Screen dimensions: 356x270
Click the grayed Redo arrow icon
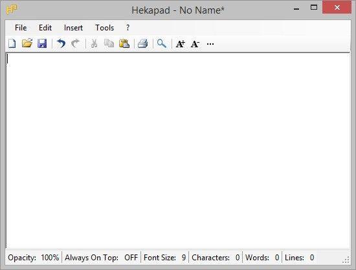(x=76, y=43)
